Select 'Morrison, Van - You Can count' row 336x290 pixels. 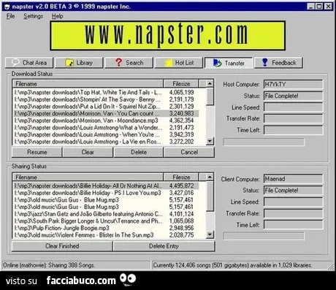tap(106, 113)
